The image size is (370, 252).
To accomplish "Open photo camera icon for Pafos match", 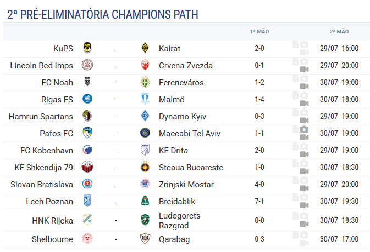I will pyautogui.click(x=304, y=129).
